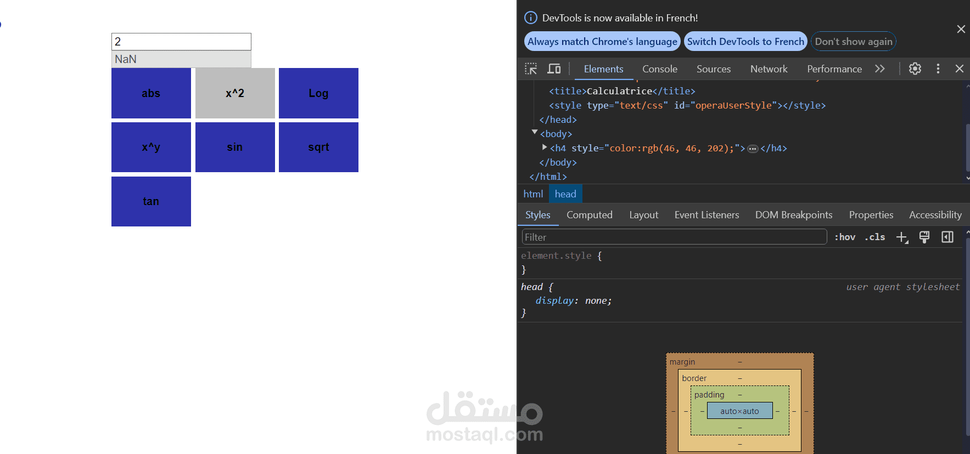Viewport: 970px width, 454px height.
Task: Toggle the device toolbar icon
Action: click(554, 69)
